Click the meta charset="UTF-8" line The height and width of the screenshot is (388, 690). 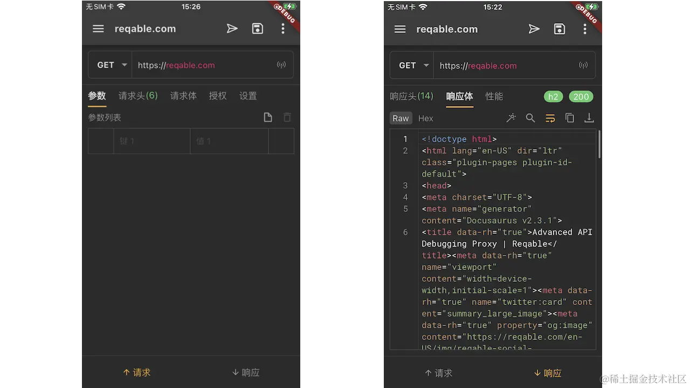477,197
